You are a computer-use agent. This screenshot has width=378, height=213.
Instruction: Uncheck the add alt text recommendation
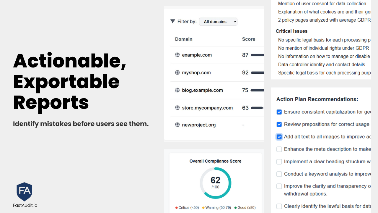[x=279, y=137]
